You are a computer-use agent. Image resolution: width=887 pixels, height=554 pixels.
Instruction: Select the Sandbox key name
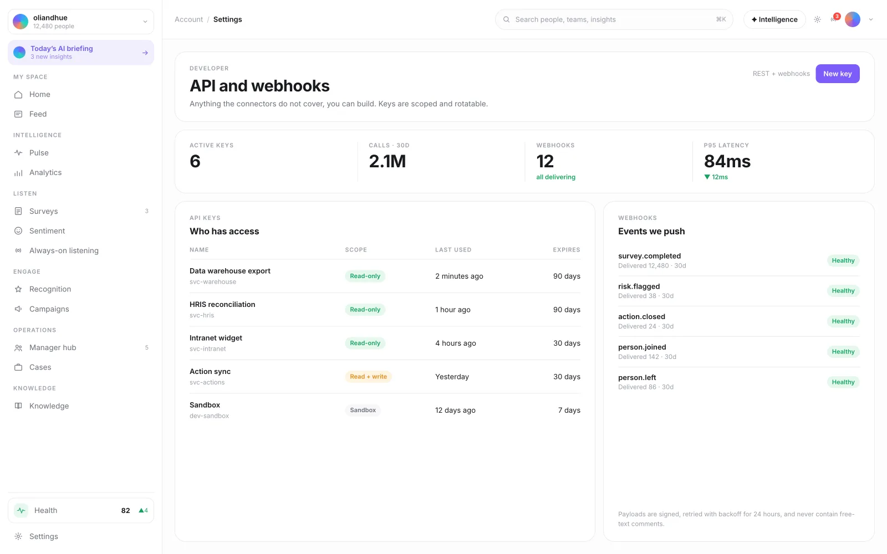[205, 405]
